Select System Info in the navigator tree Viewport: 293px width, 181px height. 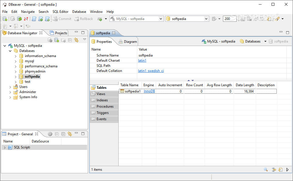(x=28, y=97)
